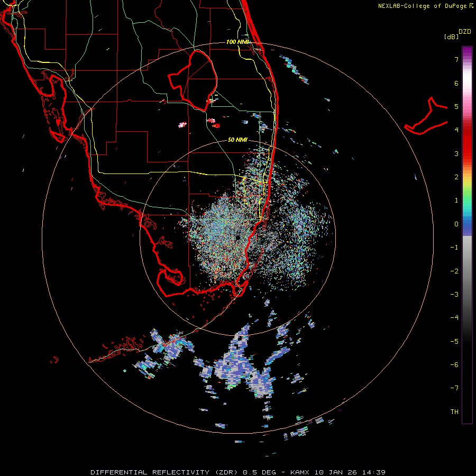Click the -1 value on color scale
The width and height of the screenshot is (476, 476).
coord(454,248)
